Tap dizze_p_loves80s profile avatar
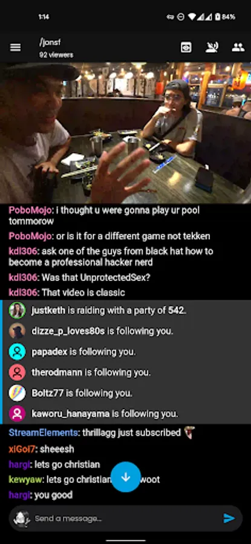 tap(17, 331)
